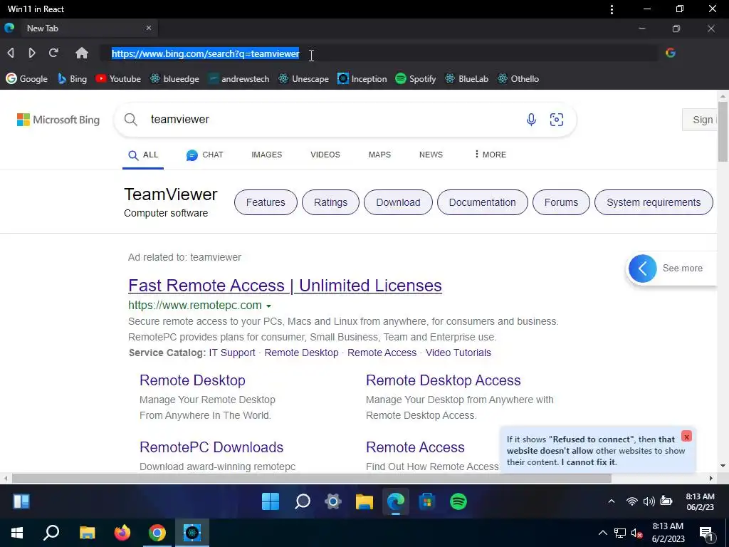Switch to the CHAT tab
Viewport: 729px width, 547px height.
pyautogui.click(x=204, y=155)
